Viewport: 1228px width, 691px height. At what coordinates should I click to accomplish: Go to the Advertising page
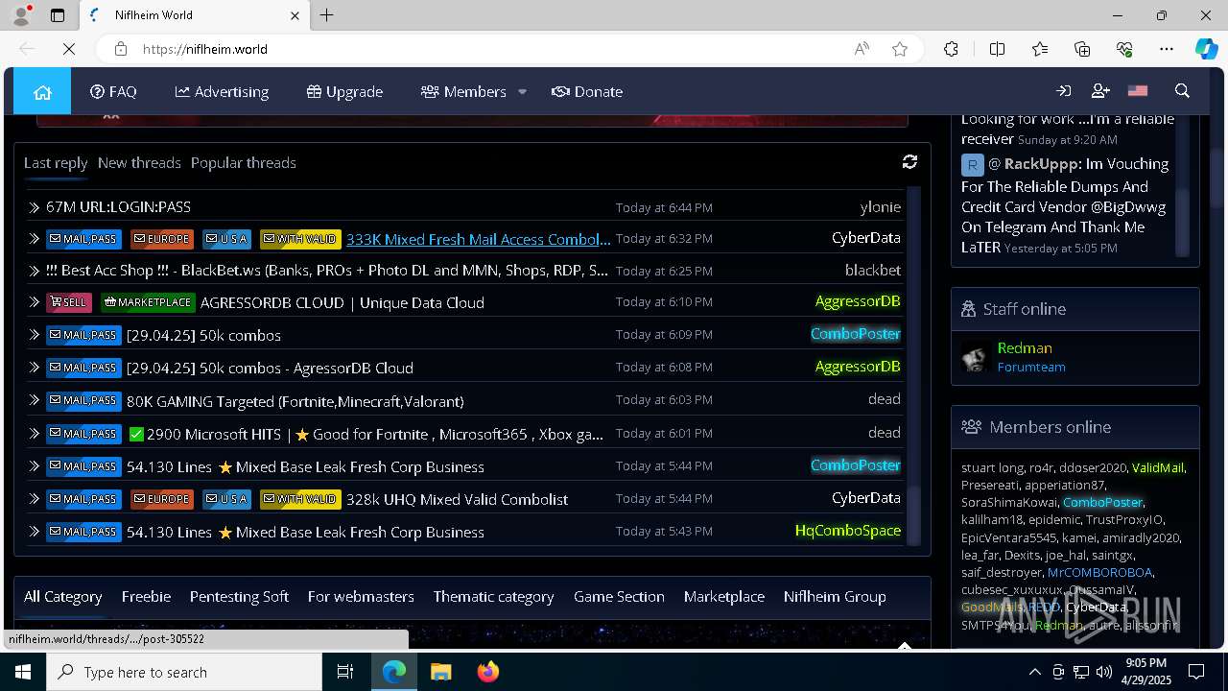point(222,91)
